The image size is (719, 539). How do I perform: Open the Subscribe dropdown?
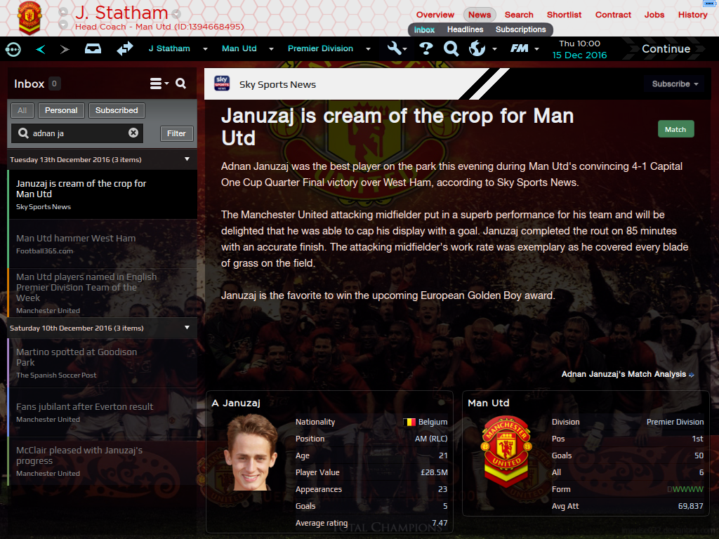pyautogui.click(x=675, y=84)
